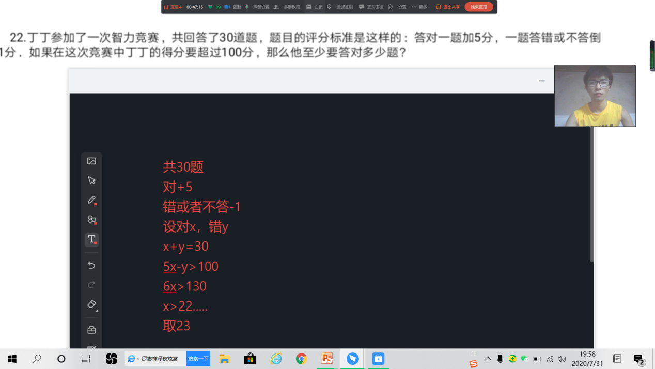This screenshot has height=369, width=655.
Task: Show hidden system tray icons
Action: pyautogui.click(x=488, y=359)
